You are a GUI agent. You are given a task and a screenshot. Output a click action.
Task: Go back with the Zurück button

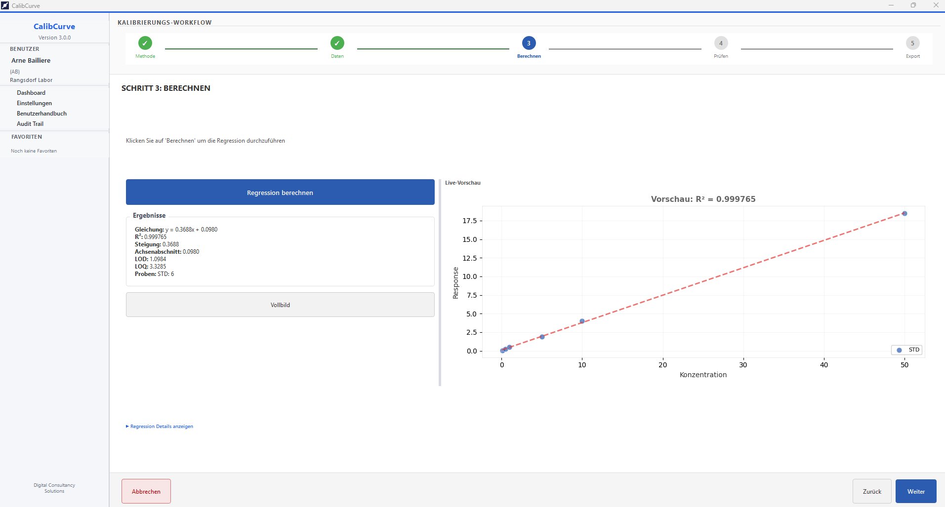872,491
